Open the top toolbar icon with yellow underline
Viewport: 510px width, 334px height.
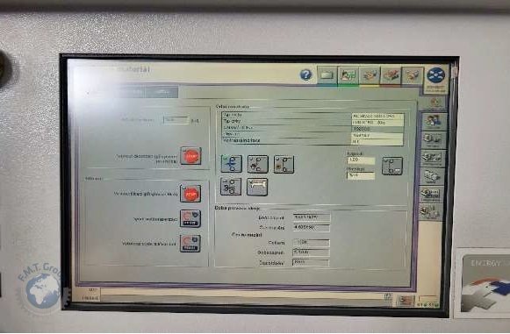tap(370, 75)
